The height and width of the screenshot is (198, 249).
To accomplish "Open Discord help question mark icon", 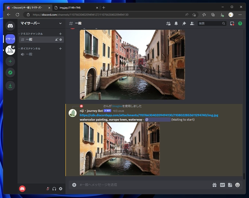I will [240, 23].
